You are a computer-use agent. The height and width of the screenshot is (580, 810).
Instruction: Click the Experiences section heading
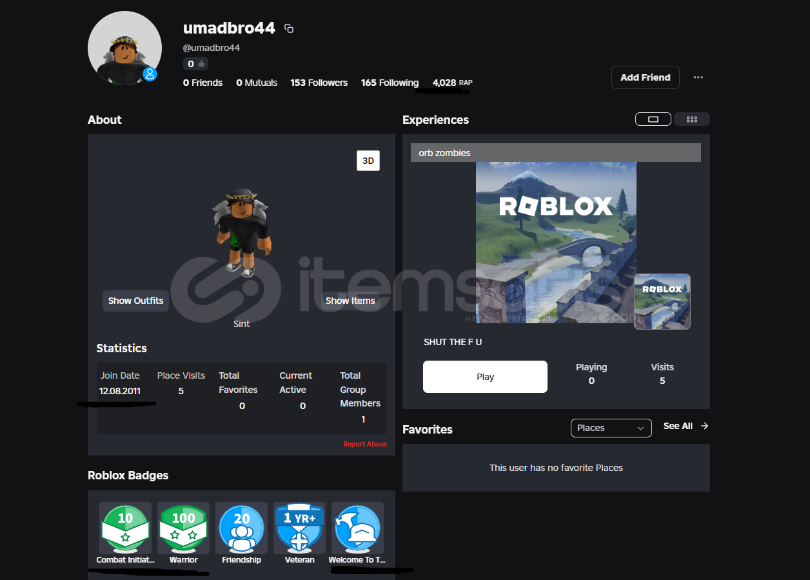436,120
